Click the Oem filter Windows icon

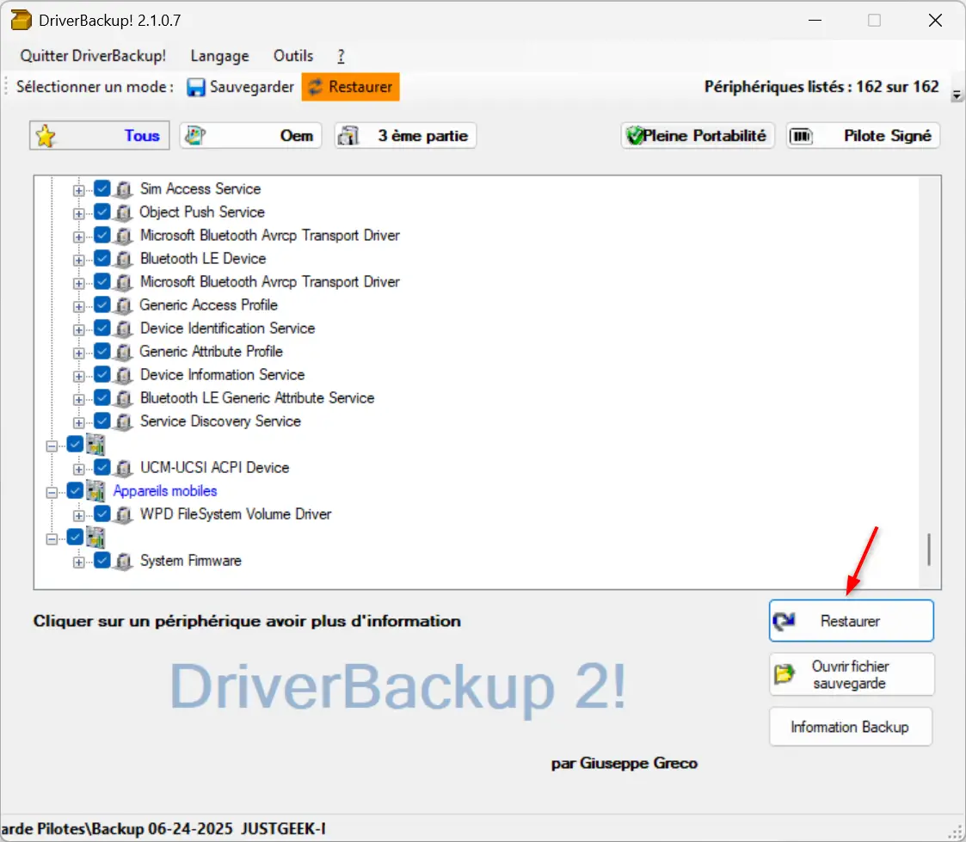[195, 136]
